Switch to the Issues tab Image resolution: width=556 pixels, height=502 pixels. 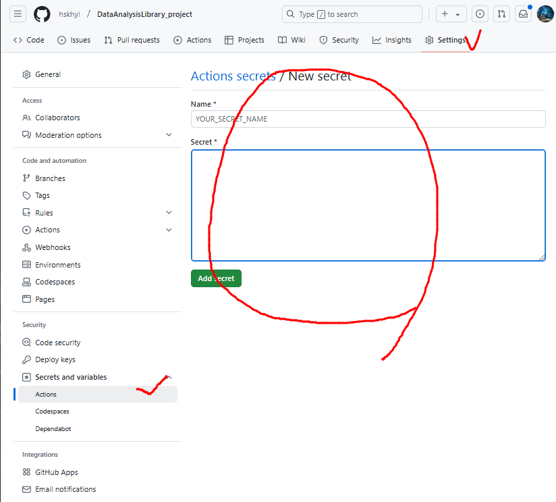(x=74, y=40)
